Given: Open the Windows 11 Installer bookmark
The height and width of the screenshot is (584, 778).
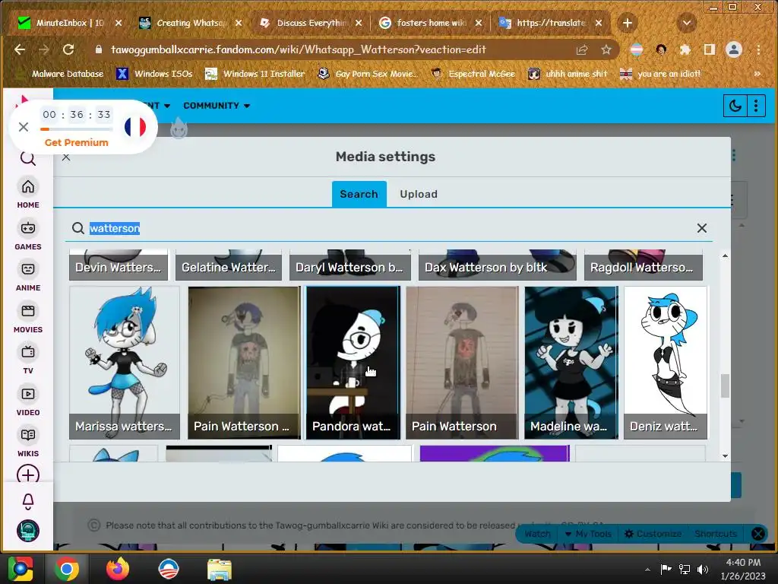Looking at the screenshot, I should (255, 74).
